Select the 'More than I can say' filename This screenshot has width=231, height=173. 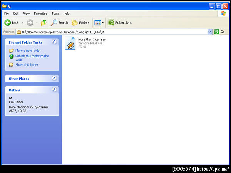[92, 40]
